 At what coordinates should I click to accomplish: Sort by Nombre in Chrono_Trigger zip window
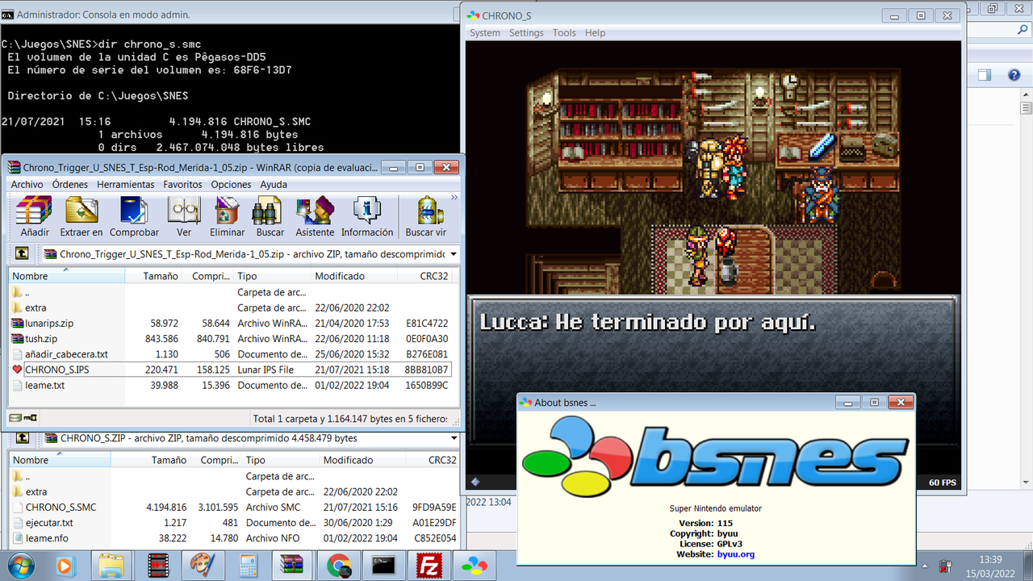point(67,276)
